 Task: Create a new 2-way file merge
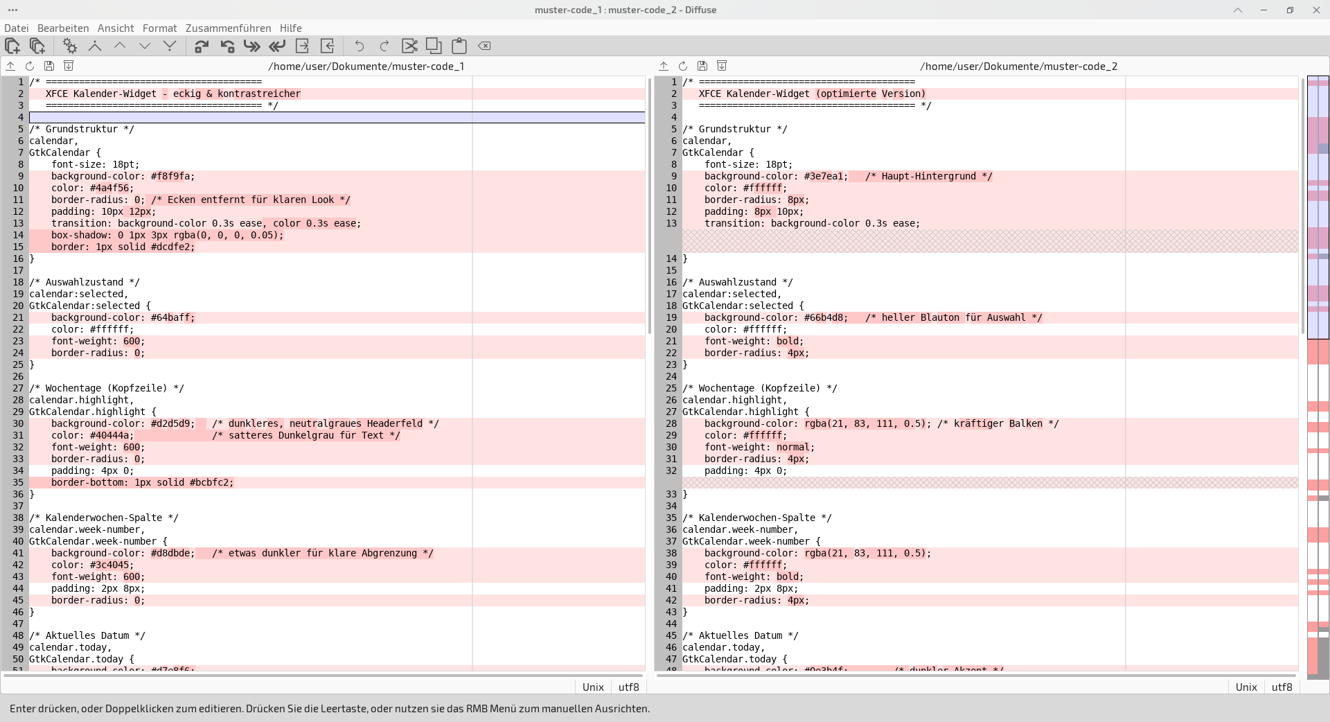pyautogui.click(x=12, y=46)
